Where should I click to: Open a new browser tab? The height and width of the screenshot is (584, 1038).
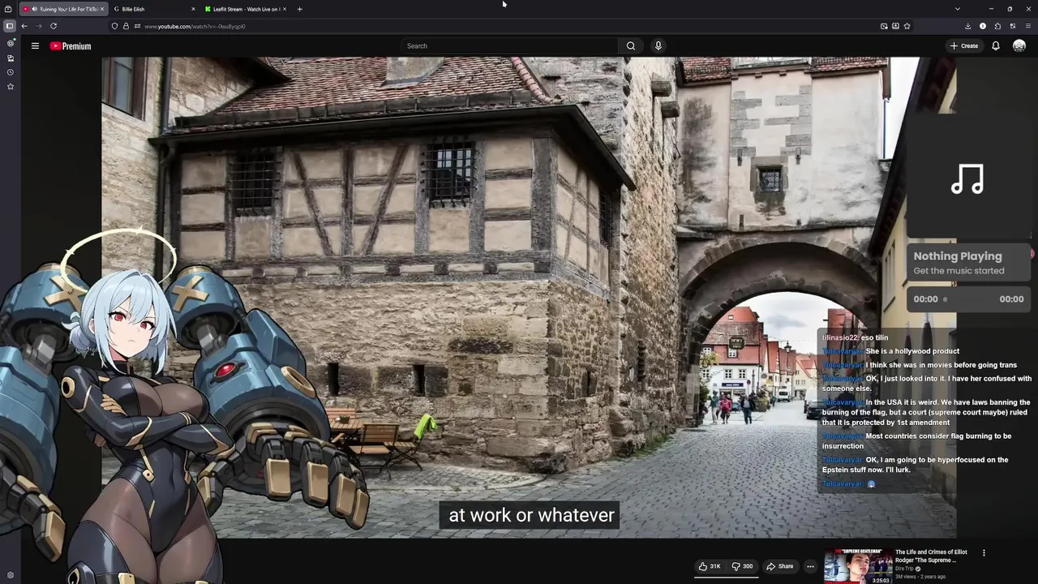pos(299,9)
